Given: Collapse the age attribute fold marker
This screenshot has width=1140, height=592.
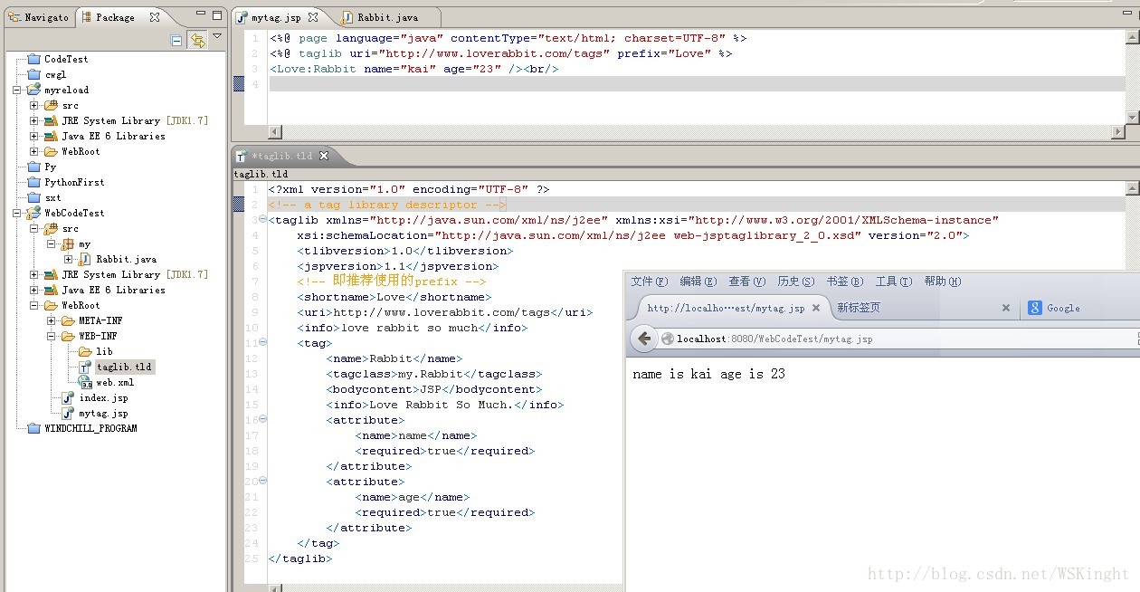Looking at the screenshot, I should (263, 481).
